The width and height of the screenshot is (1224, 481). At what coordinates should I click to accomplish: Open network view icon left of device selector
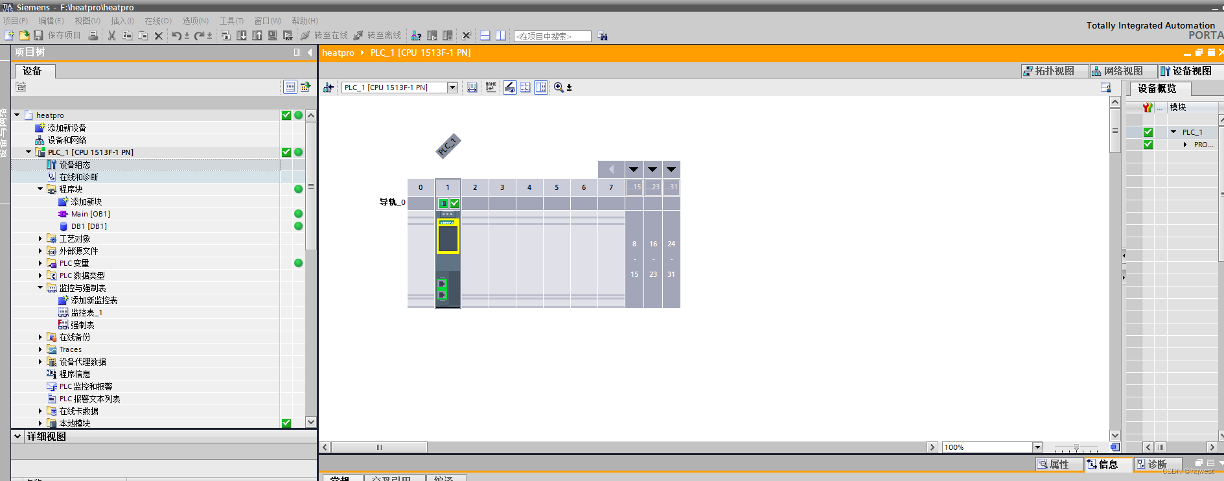point(329,88)
